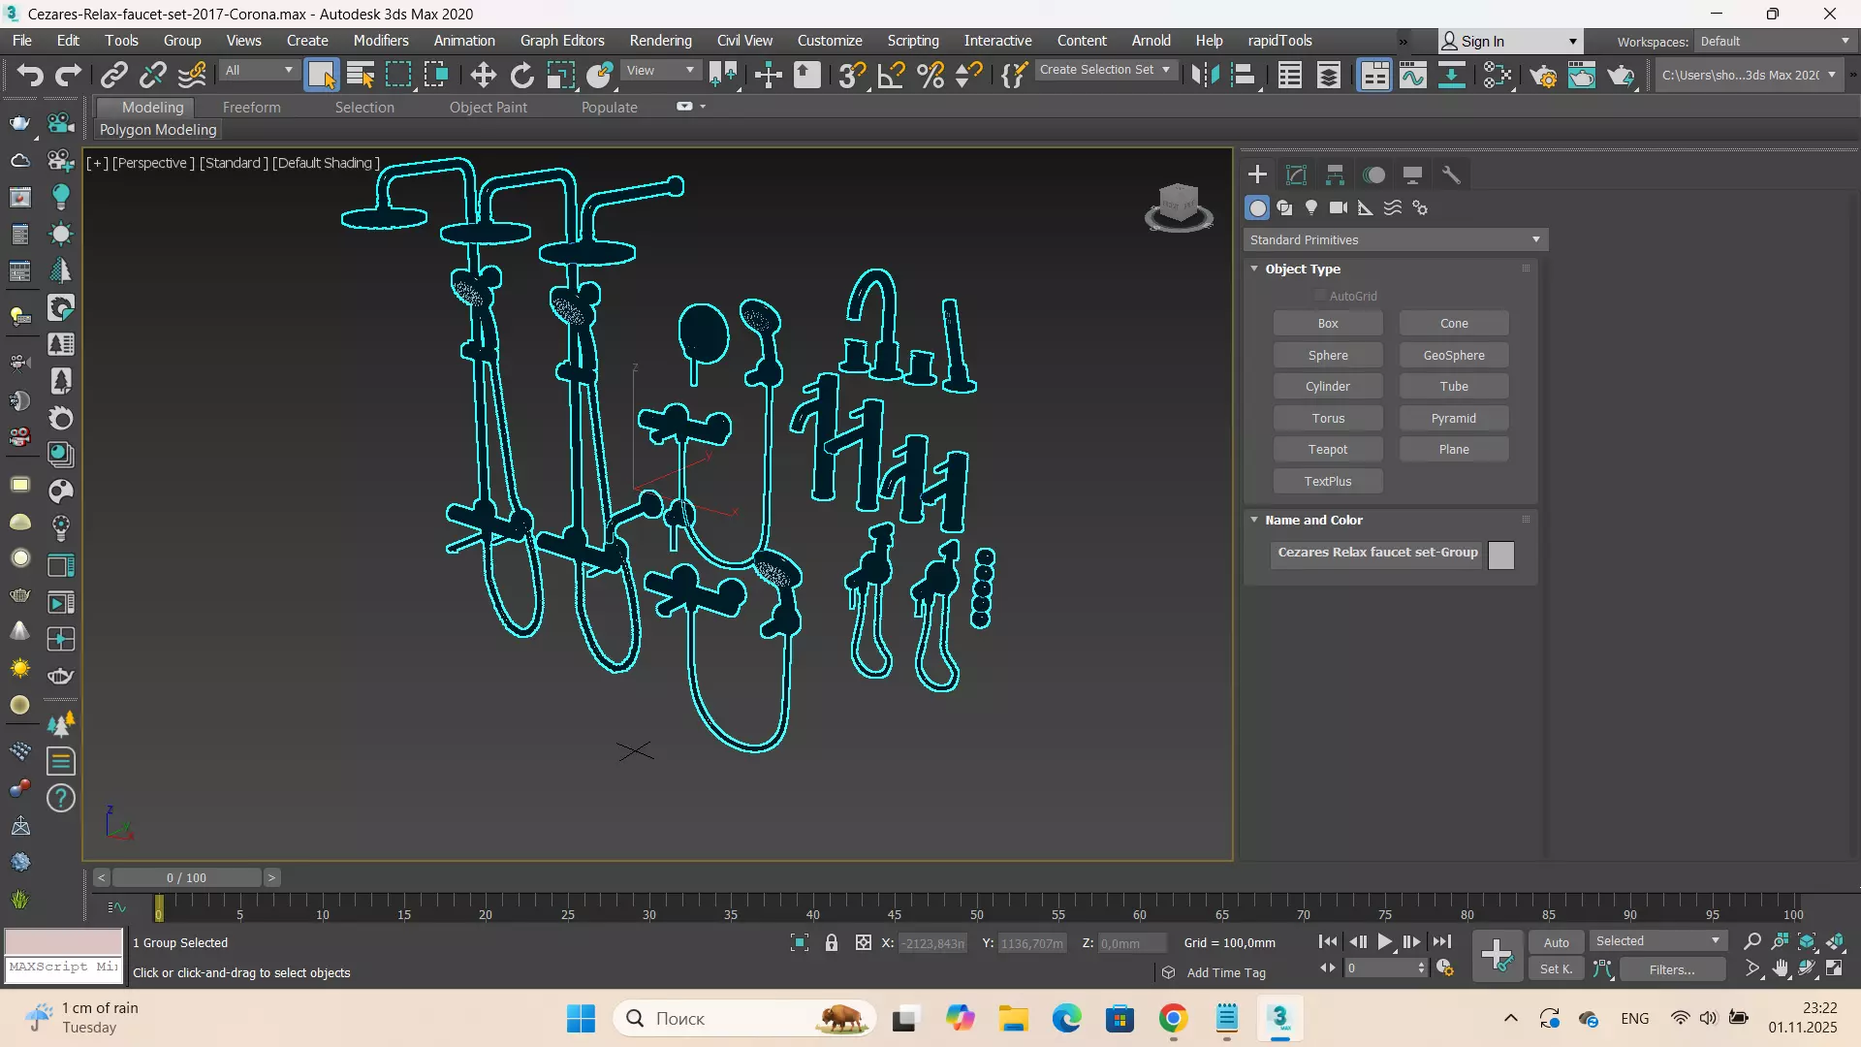
Task: Enable the AutoGrid checkbox
Action: (x=1320, y=296)
